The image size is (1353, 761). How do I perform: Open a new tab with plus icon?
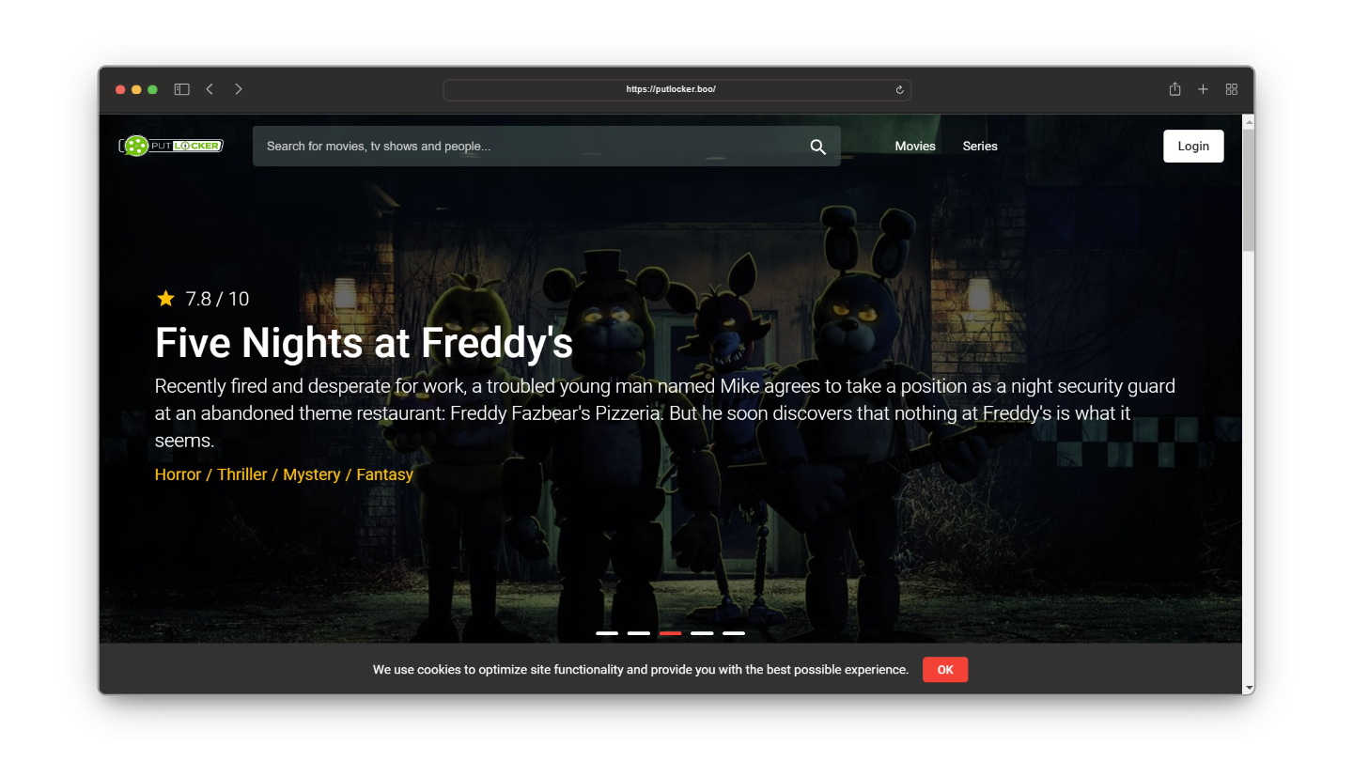click(1203, 89)
